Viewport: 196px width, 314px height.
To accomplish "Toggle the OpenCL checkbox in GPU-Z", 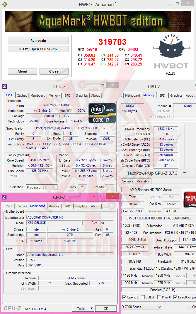I will [125, 297].
